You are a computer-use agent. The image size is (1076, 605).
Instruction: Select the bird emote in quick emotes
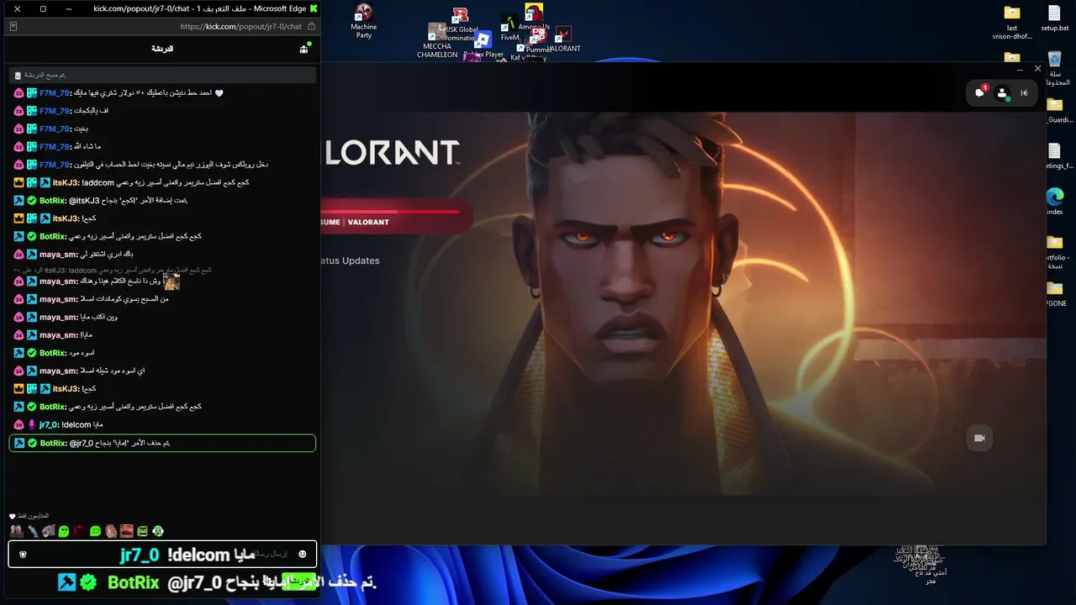tap(32, 531)
